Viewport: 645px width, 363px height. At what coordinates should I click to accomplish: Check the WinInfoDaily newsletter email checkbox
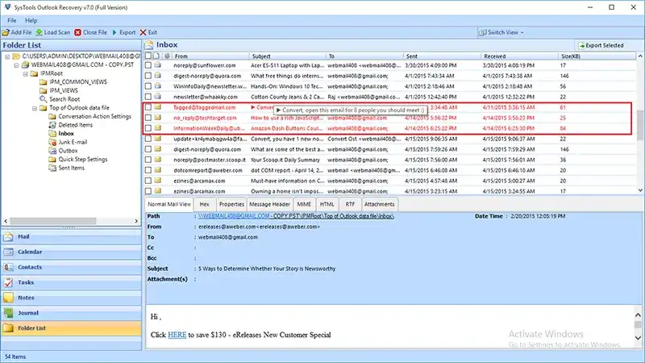[x=148, y=86]
